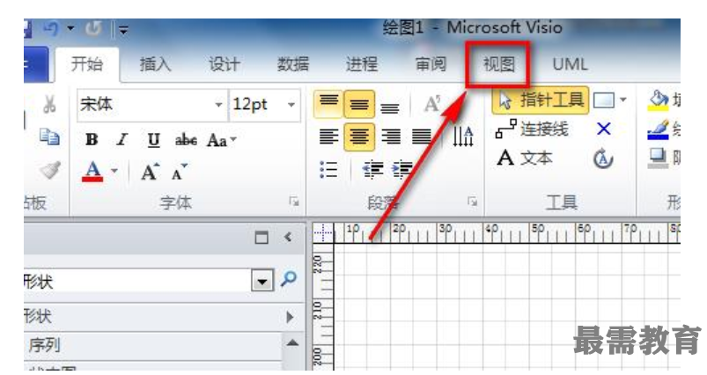Click the rotate text direction icon
Viewport: 707px width, 375px height.
coord(462,136)
